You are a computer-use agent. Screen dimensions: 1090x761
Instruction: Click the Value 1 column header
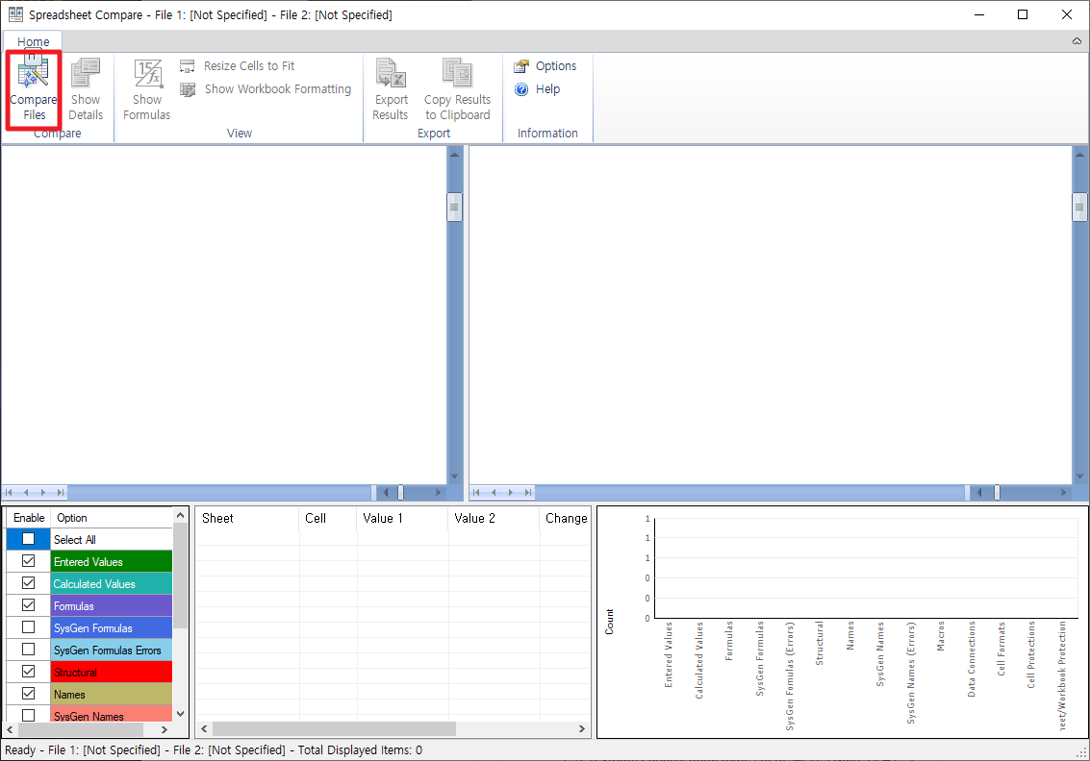pyautogui.click(x=402, y=518)
